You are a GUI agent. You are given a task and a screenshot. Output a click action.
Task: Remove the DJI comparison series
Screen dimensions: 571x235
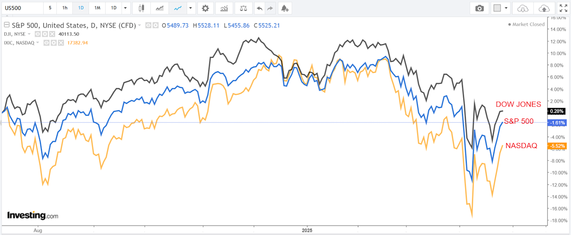click(x=52, y=34)
